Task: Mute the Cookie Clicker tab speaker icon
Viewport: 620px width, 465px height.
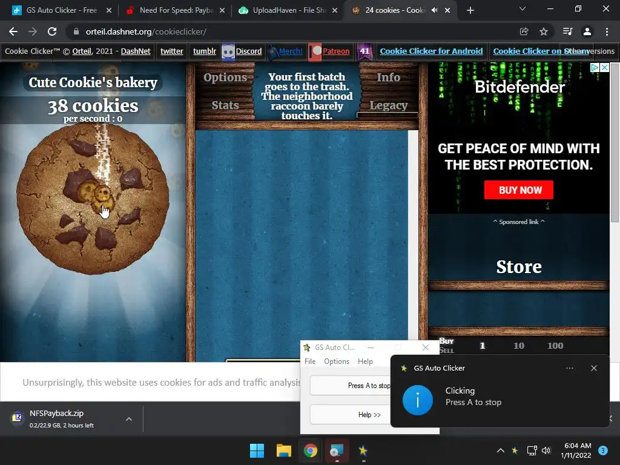Action: [435, 10]
